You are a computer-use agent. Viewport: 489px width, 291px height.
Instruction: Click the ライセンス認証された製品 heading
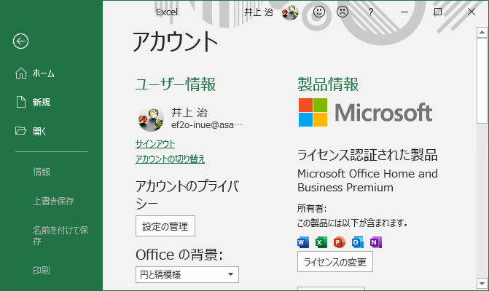tap(367, 155)
